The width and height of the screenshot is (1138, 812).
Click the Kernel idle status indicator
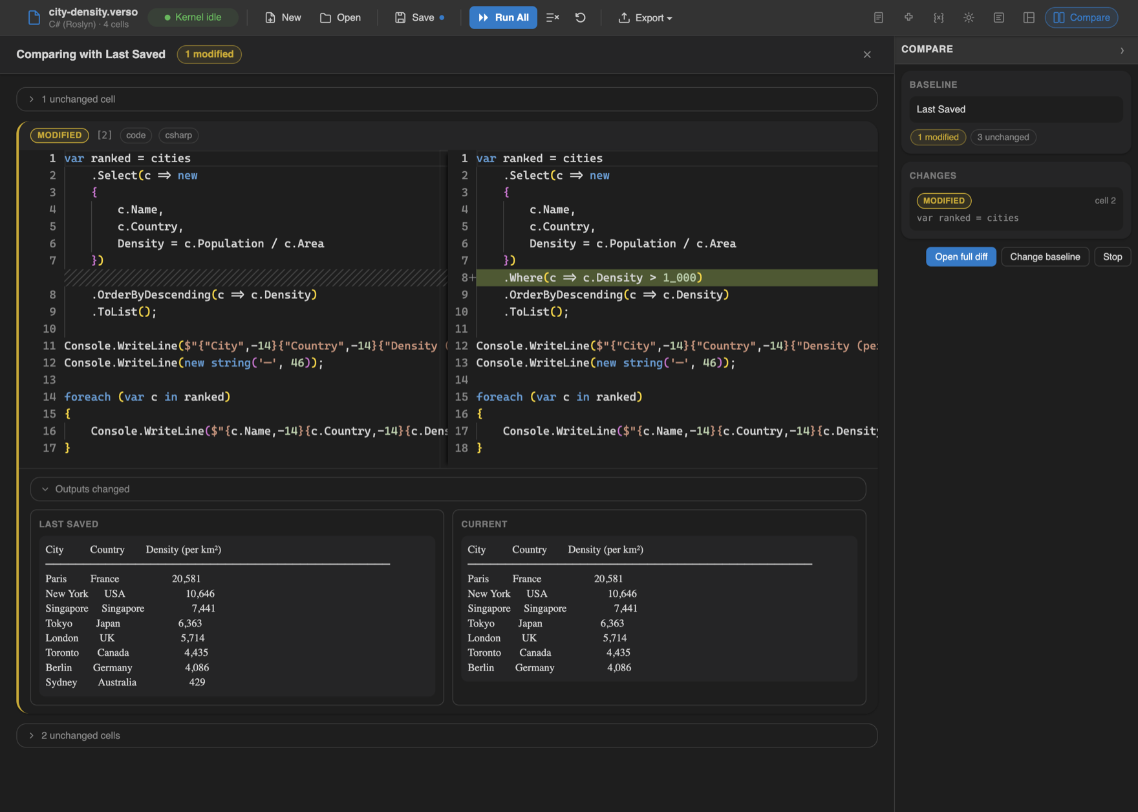193,17
